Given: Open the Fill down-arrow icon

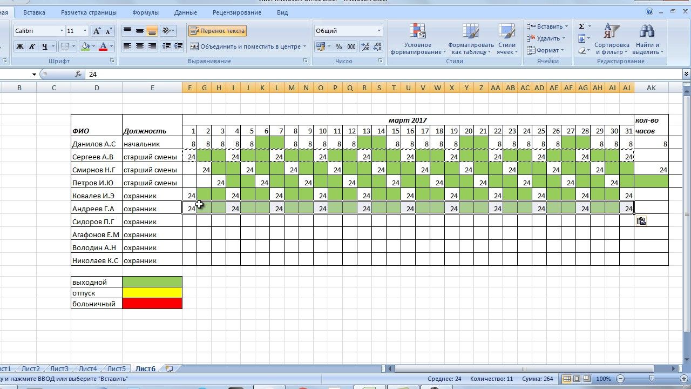Looking at the screenshot, I should click(x=581, y=38).
